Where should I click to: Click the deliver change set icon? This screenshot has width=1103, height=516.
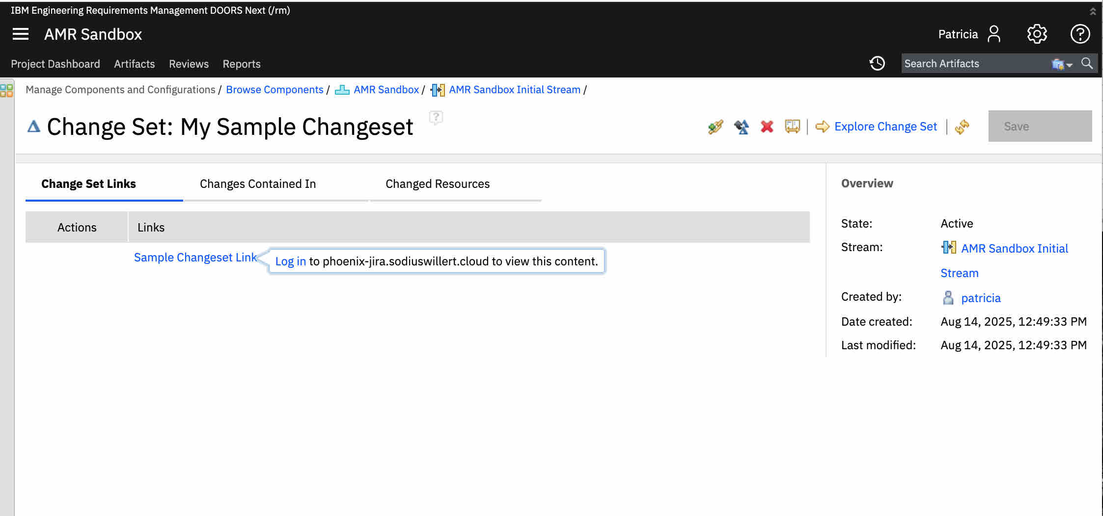click(741, 127)
